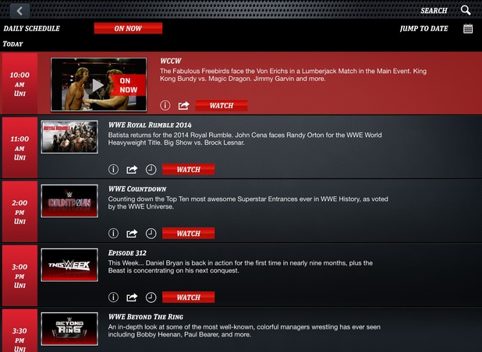Set a reminder for WWE Countdown
This screenshot has width=482, height=352.
pos(151,233)
